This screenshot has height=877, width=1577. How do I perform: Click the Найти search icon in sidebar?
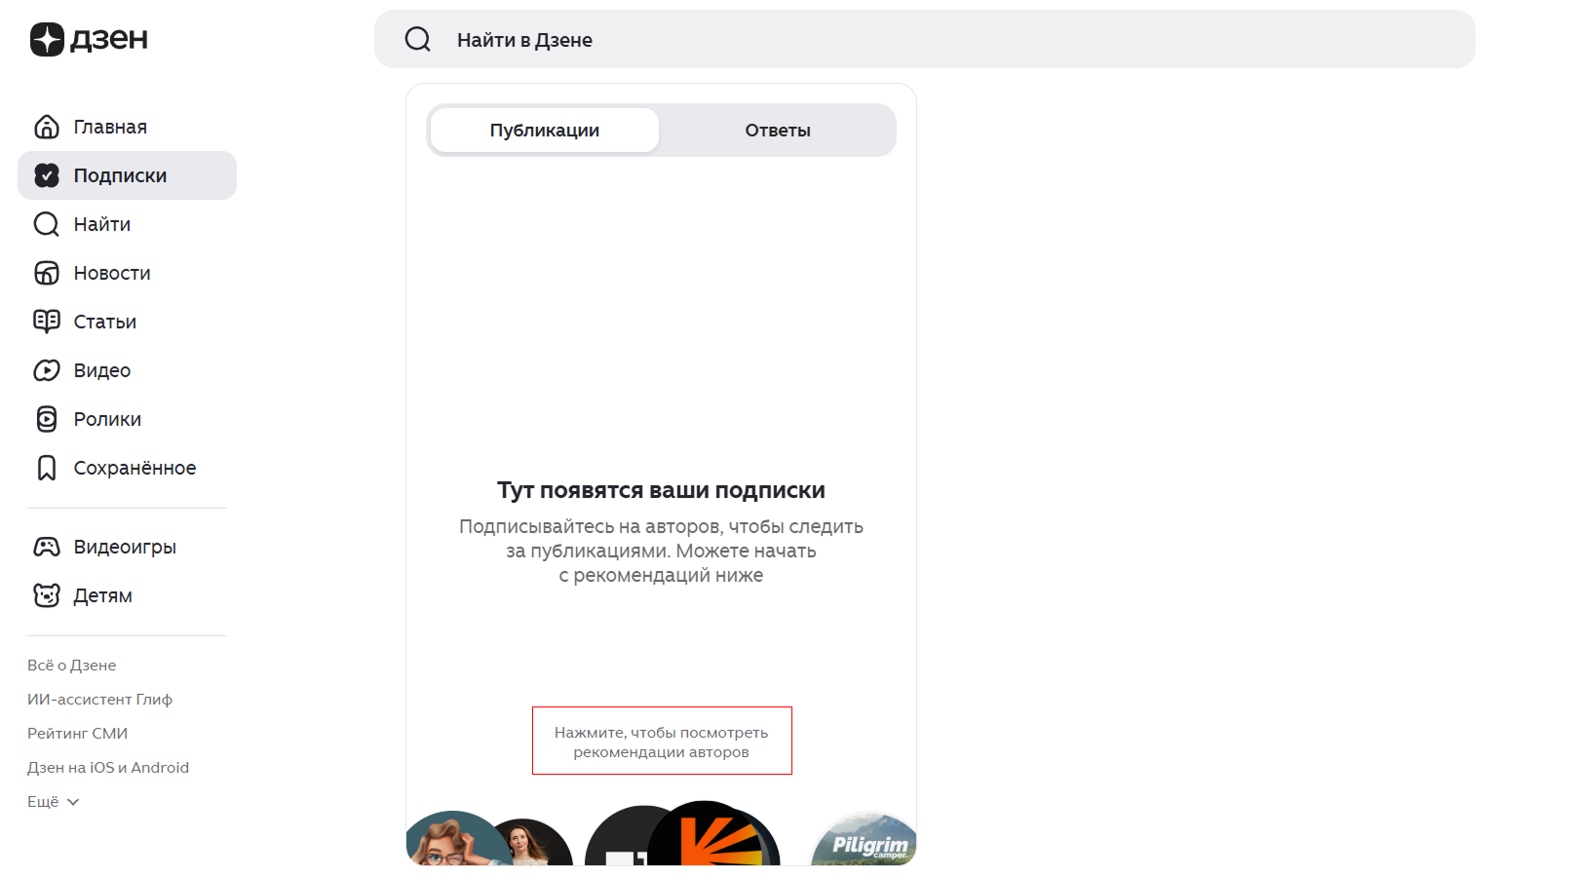click(47, 224)
